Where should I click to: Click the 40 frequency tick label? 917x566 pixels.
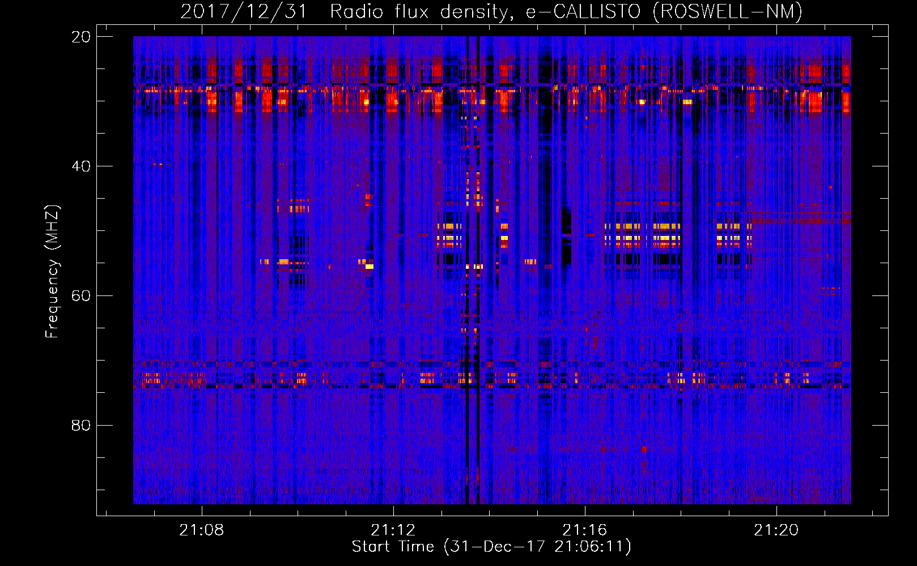point(80,166)
